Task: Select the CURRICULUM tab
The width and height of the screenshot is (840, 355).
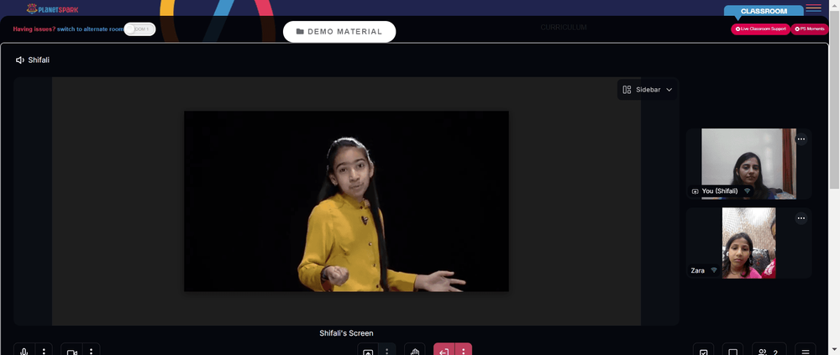Action: (x=563, y=28)
